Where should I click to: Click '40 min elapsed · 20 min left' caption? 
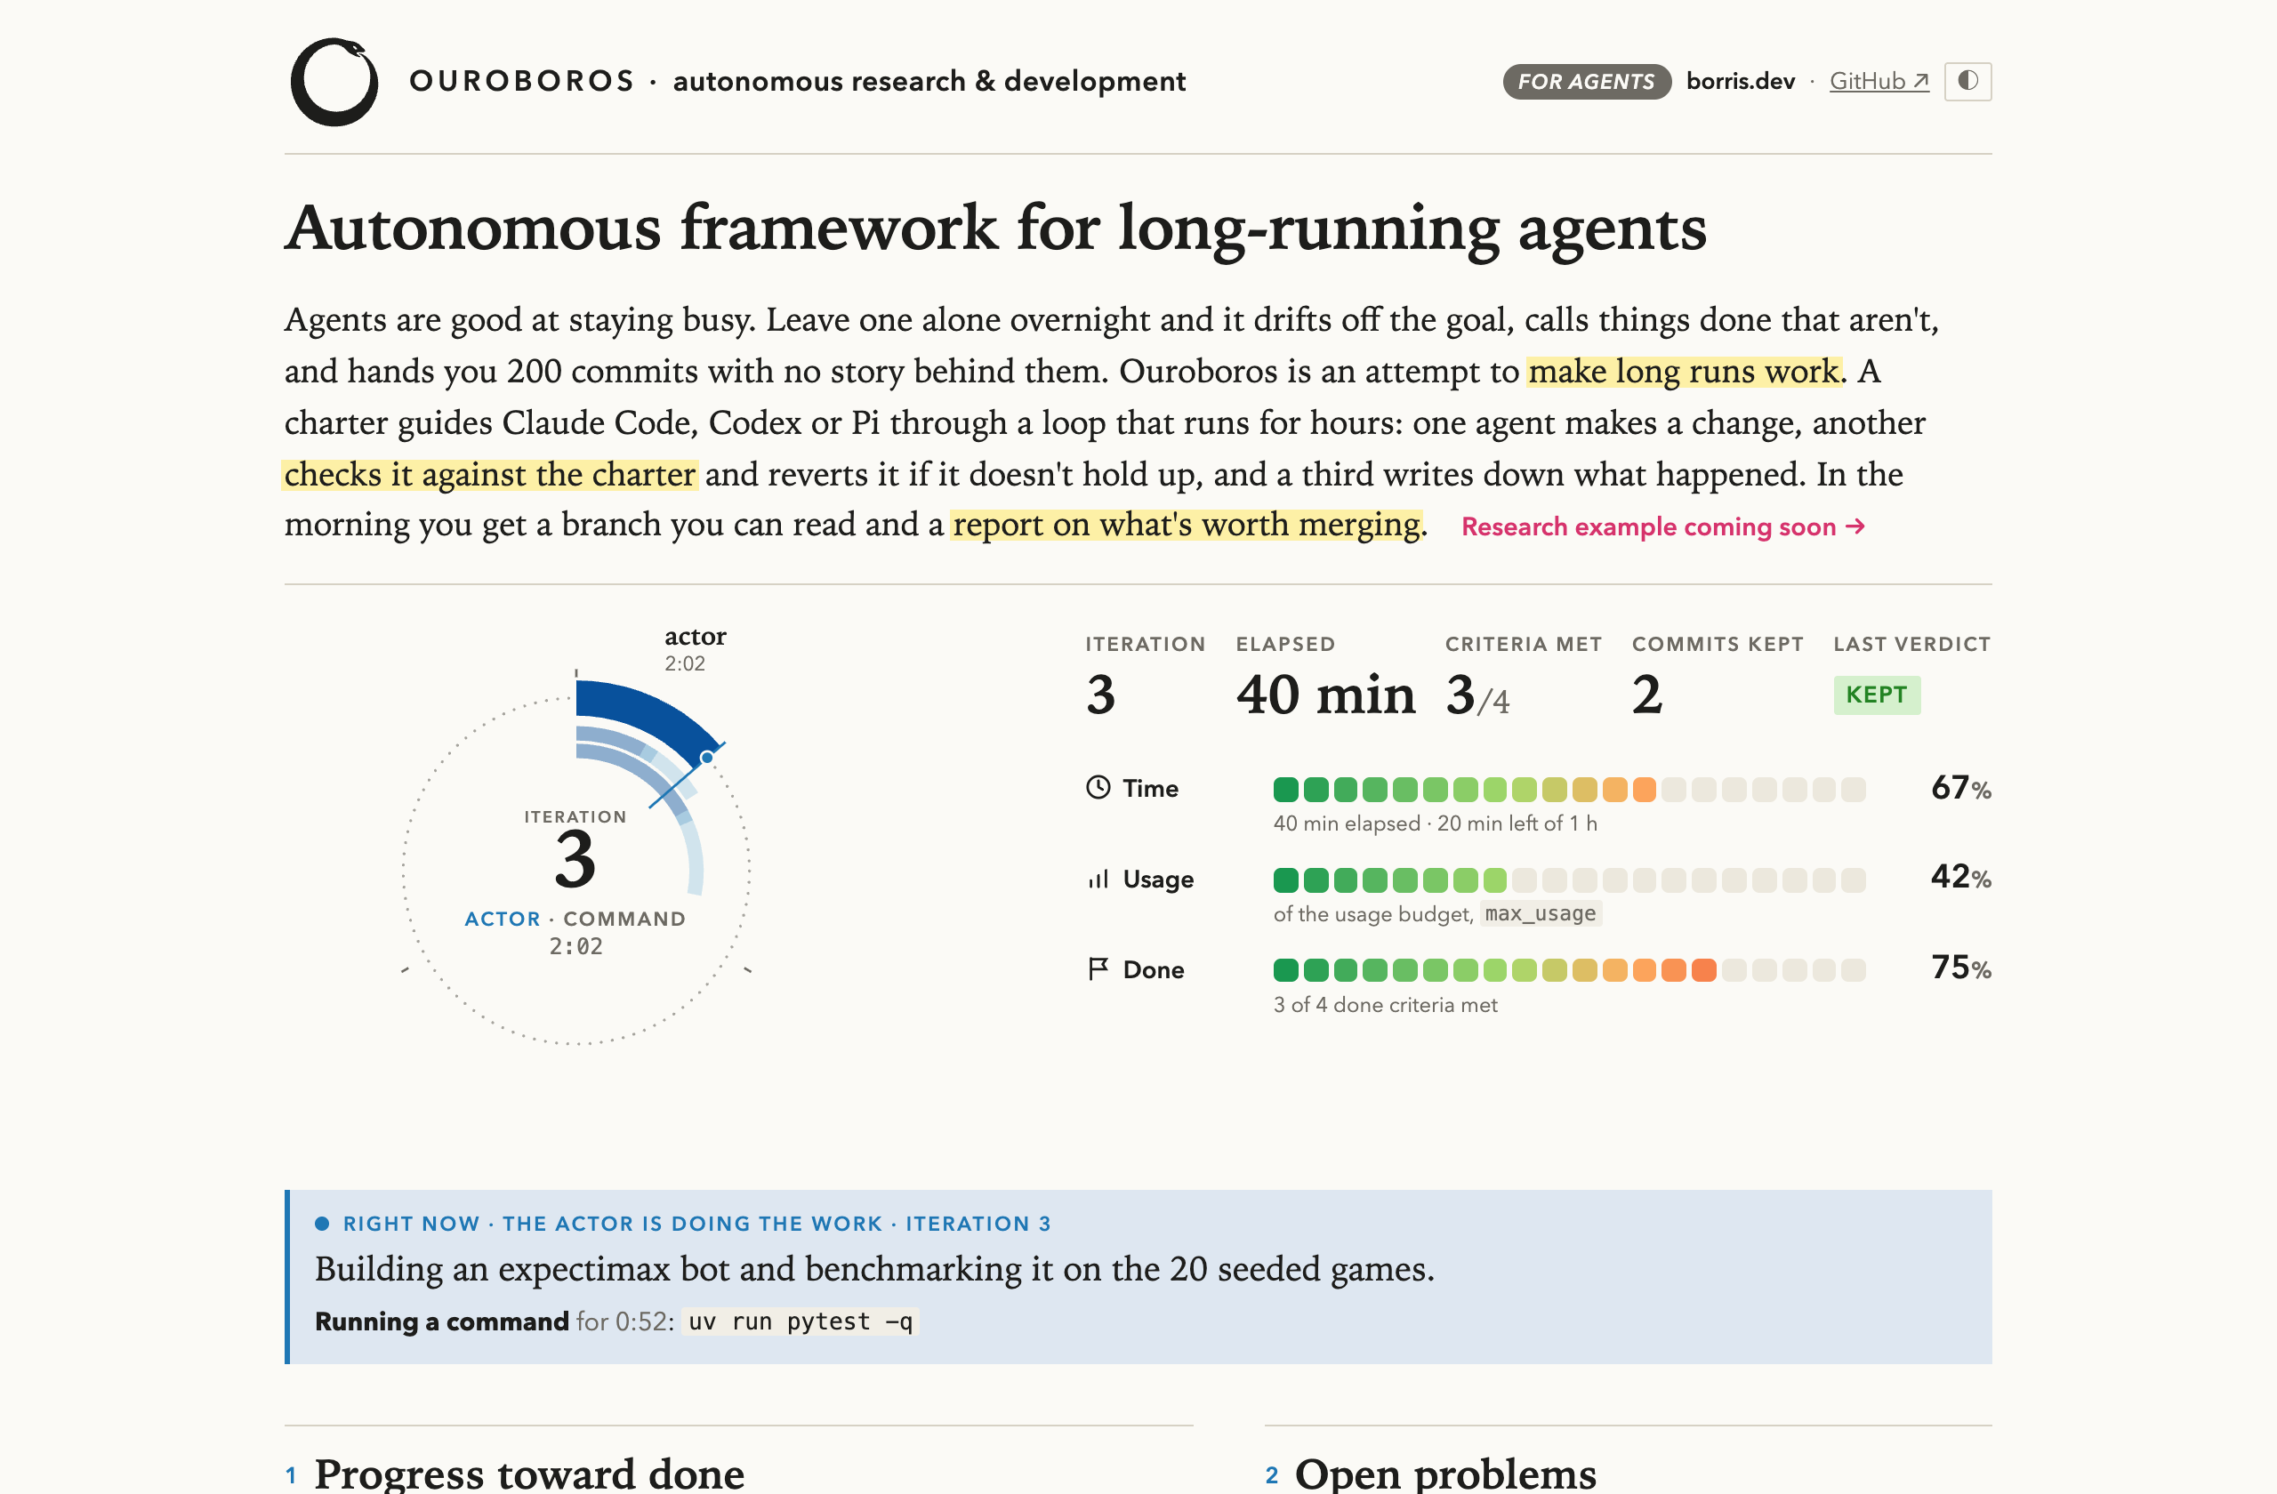(1435, 823)
